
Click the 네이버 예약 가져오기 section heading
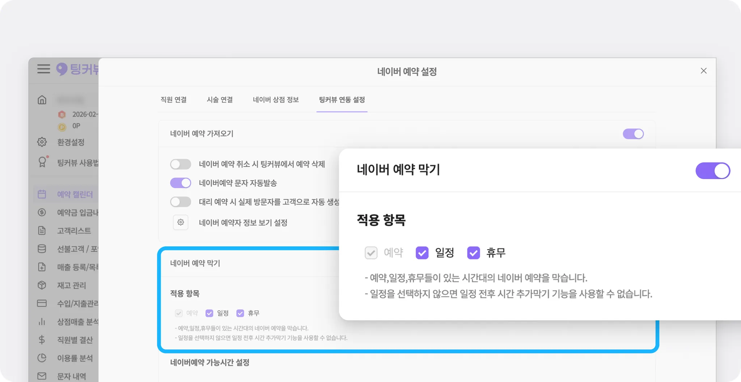[202, 134]
